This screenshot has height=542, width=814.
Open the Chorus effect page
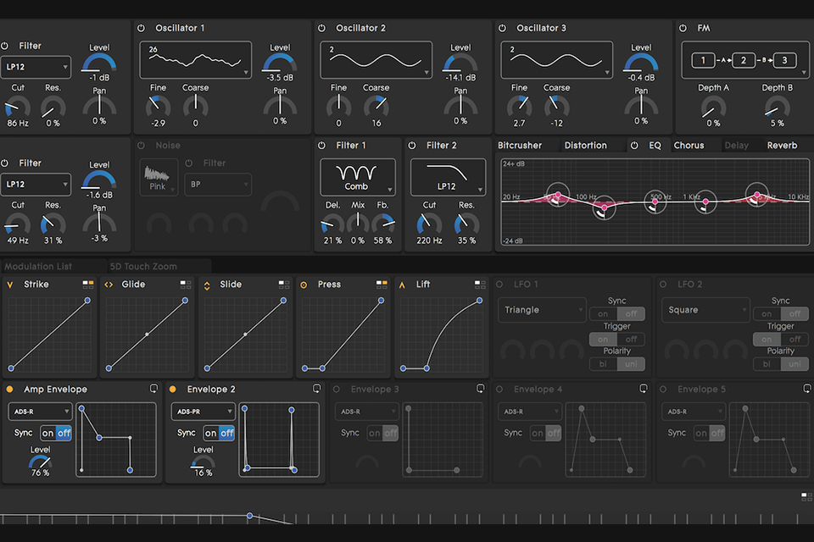point(690,145)
